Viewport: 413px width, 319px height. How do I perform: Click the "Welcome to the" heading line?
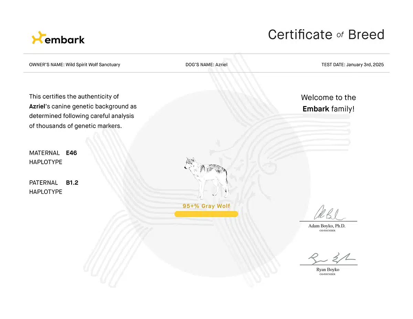point(328,97)
